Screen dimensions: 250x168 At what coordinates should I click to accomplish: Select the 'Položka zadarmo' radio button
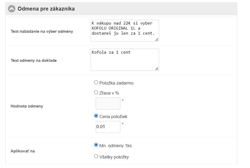click(x=96, y=83)
